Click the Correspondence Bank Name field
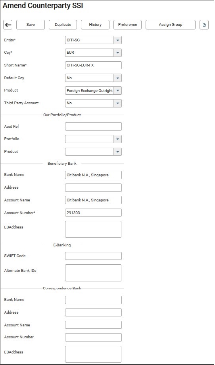 [93, 300]
